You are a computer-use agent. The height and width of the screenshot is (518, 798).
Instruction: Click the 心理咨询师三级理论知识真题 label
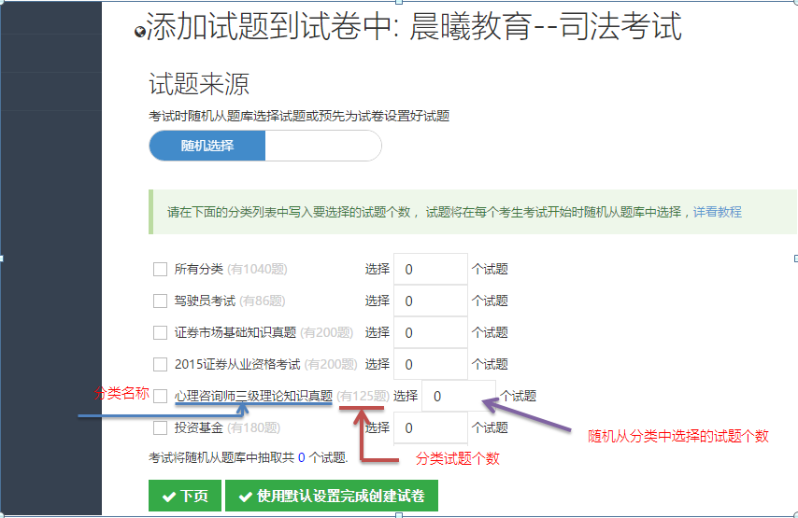253,396
